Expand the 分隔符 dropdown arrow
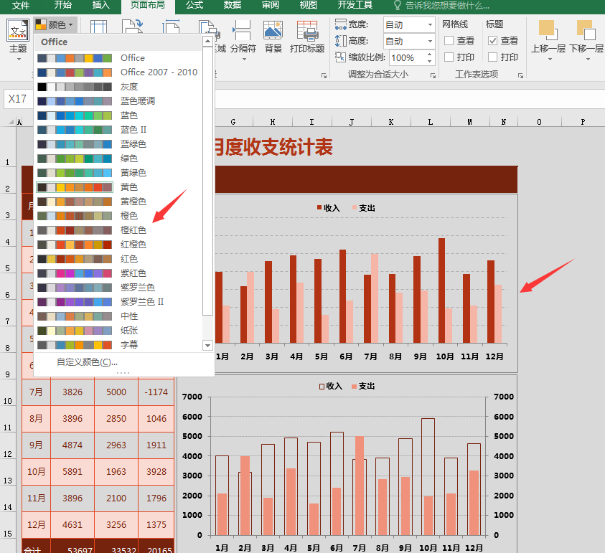 [x=244, y=59]
